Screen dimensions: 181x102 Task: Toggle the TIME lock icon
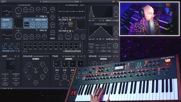click(81, 56)
